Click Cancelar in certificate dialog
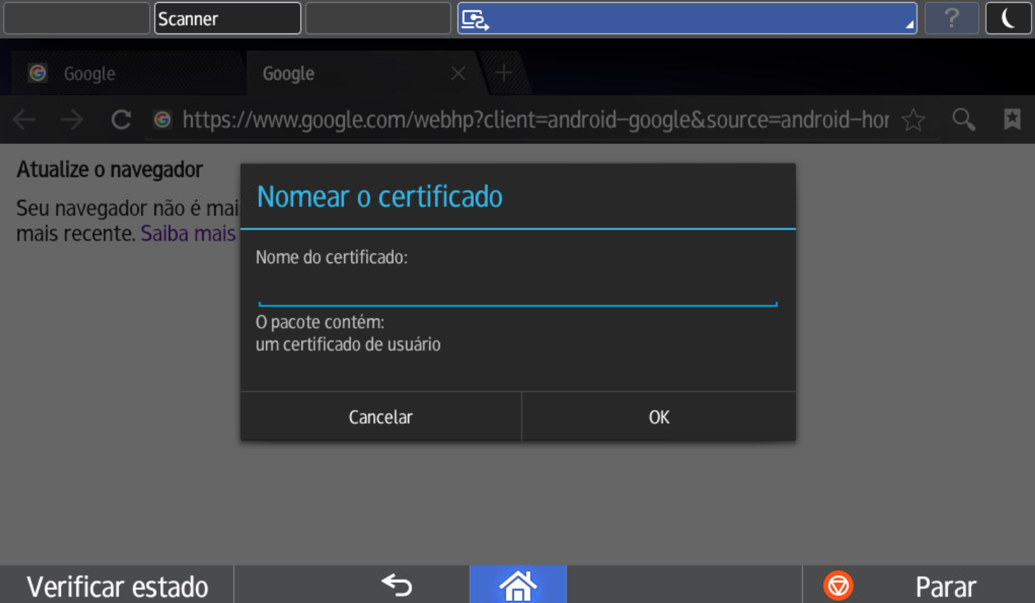 pyautogui.click(x=380, y=417)
